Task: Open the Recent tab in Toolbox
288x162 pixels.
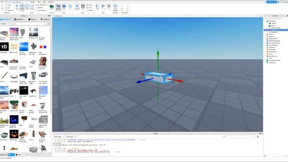Action: tap(32, 19)
